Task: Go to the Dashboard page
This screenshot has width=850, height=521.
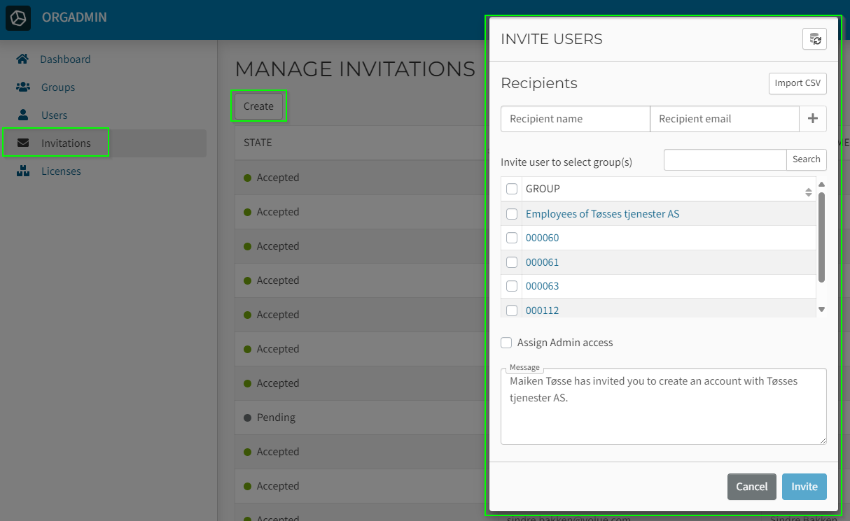Action: point(65,59)
